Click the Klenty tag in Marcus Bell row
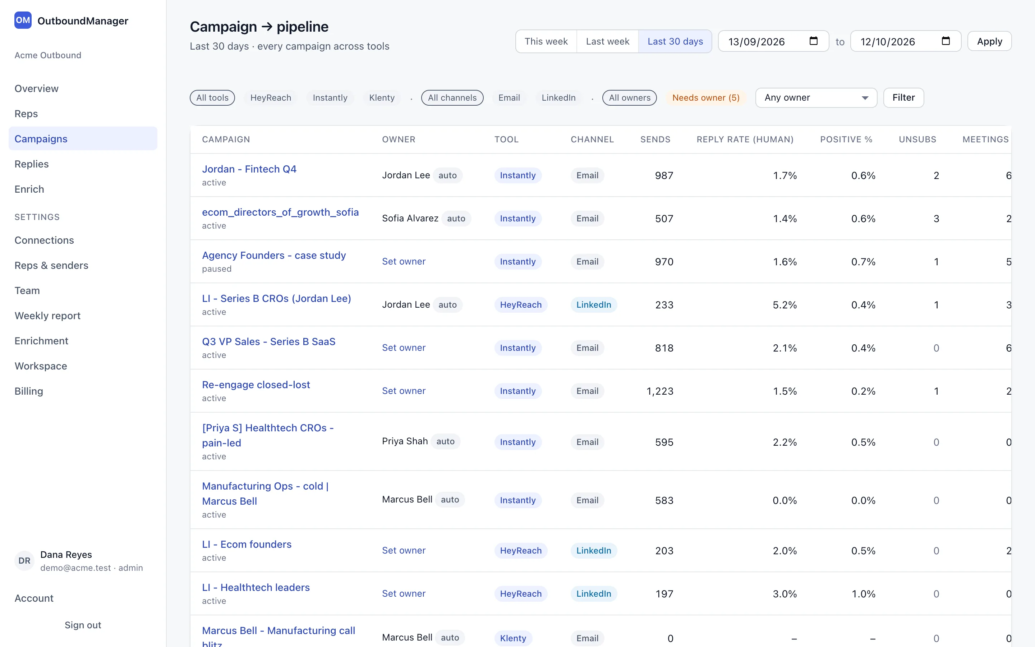The width and height of the screenshot is (1035, 647). (513, 638)
